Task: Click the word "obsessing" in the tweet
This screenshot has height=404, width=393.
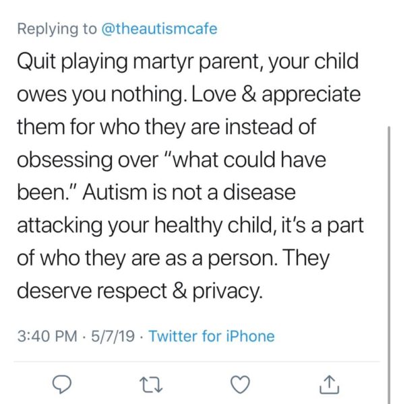Action: (65, 160)
